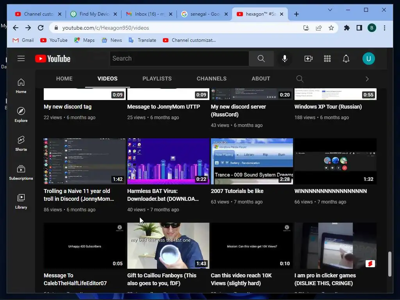Open the YouTube bookmark
400x300 pixels.
pyautogui.click(x=54, y=40)
